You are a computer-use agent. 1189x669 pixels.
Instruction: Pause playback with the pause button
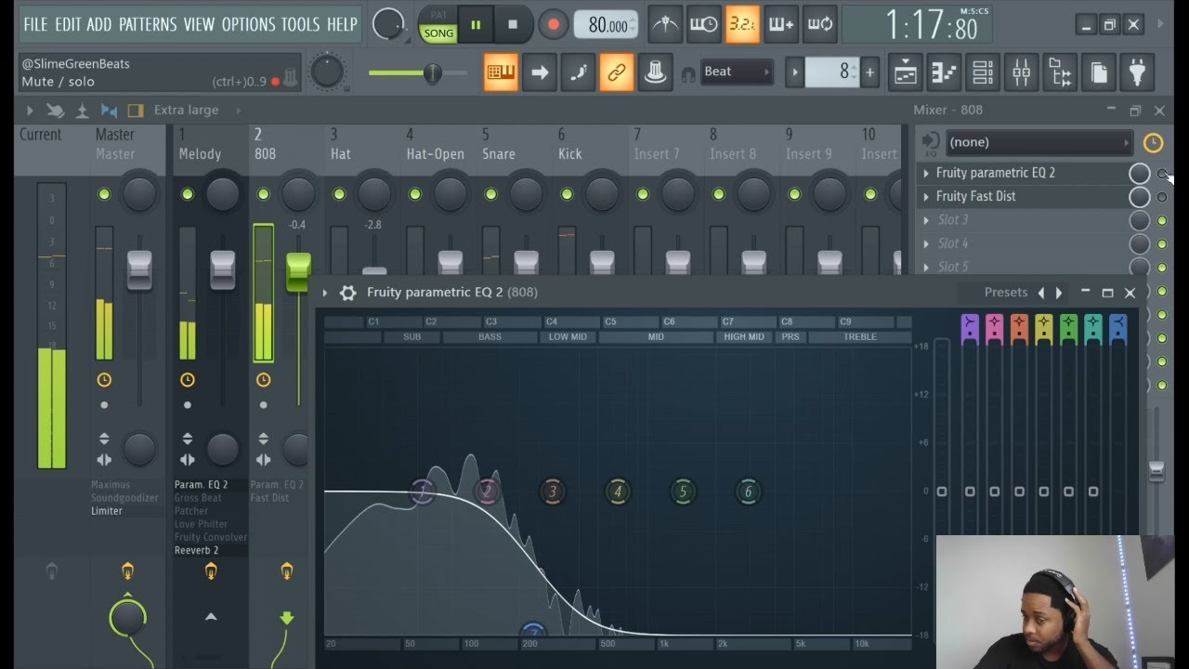click(476, 25)
